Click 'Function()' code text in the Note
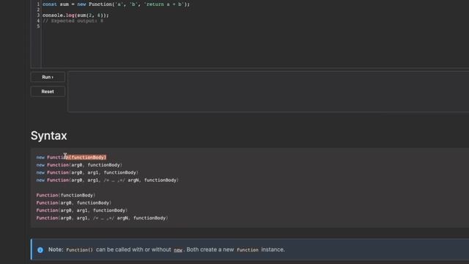The image size is (469, 264). pos(80,250)
